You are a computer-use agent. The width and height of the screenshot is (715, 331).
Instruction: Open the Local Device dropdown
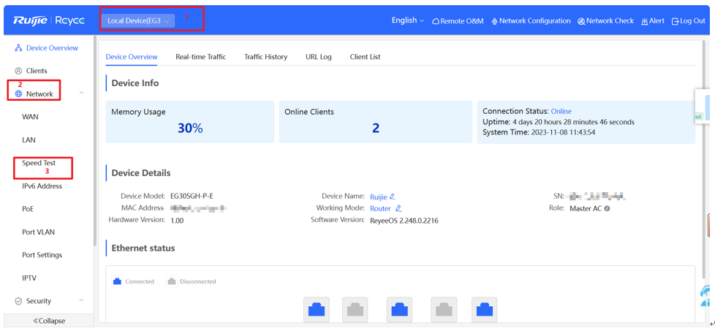pos(137,21)
